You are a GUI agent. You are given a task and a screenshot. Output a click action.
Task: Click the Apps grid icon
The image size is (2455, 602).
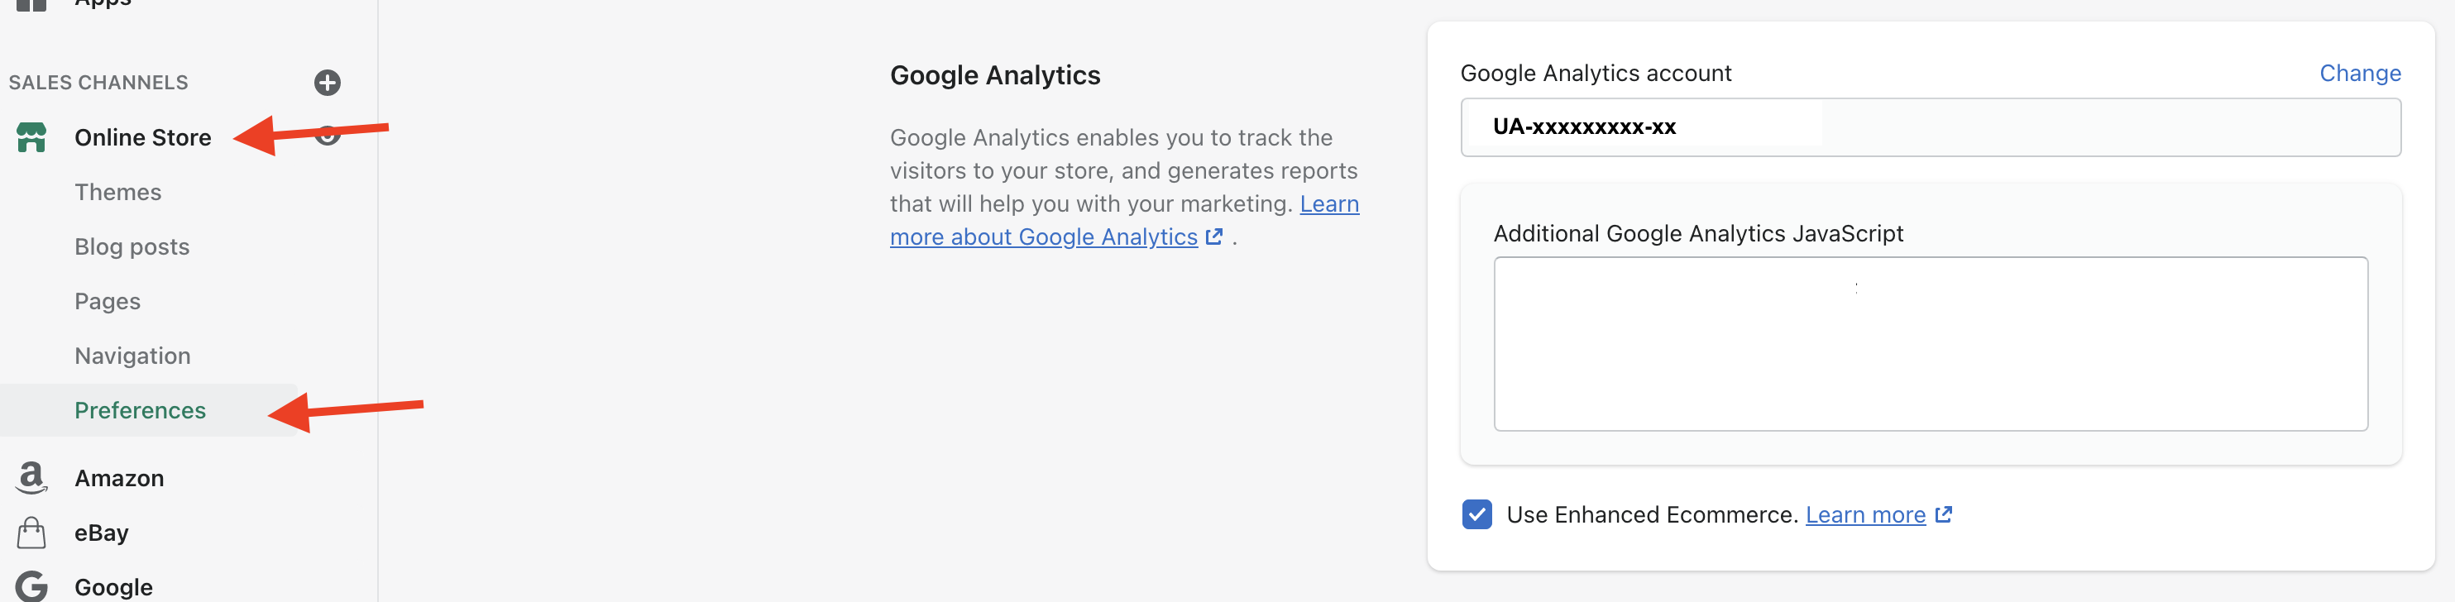31,5
